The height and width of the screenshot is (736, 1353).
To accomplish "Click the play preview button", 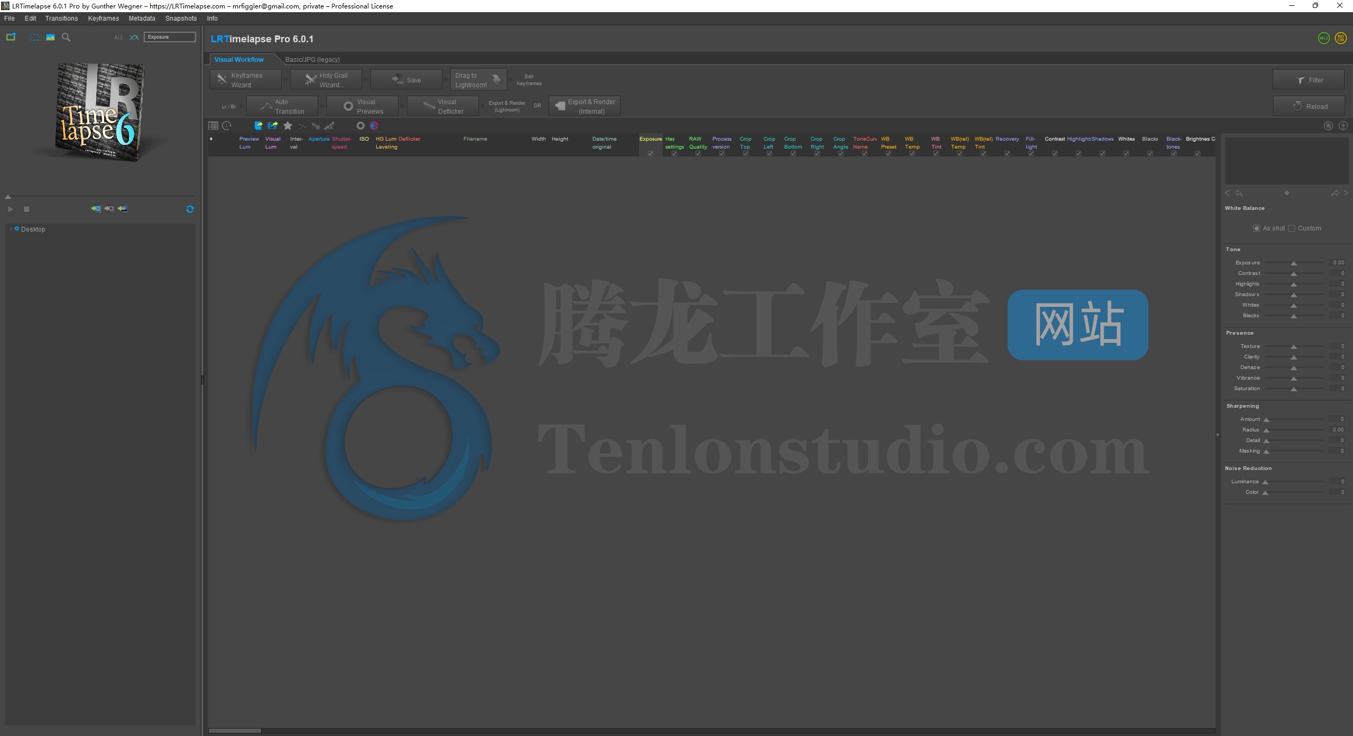I will tap(10, 209).
